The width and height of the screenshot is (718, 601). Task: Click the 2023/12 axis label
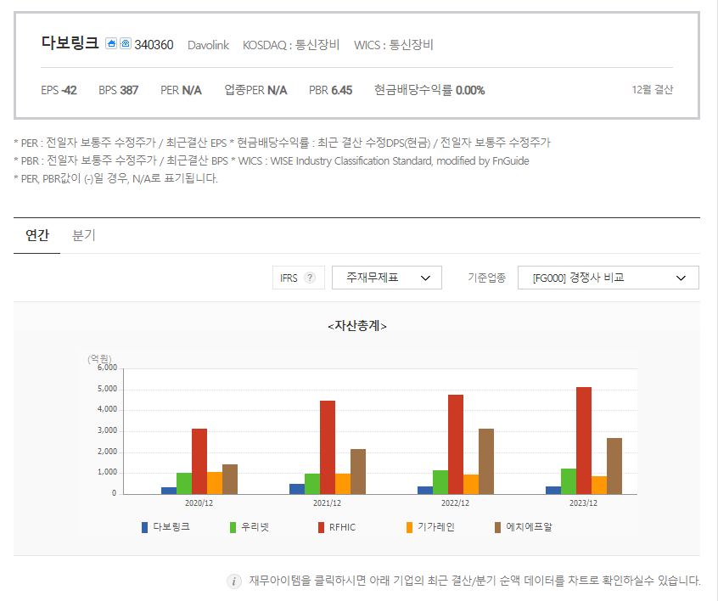[x=583, y=503]
